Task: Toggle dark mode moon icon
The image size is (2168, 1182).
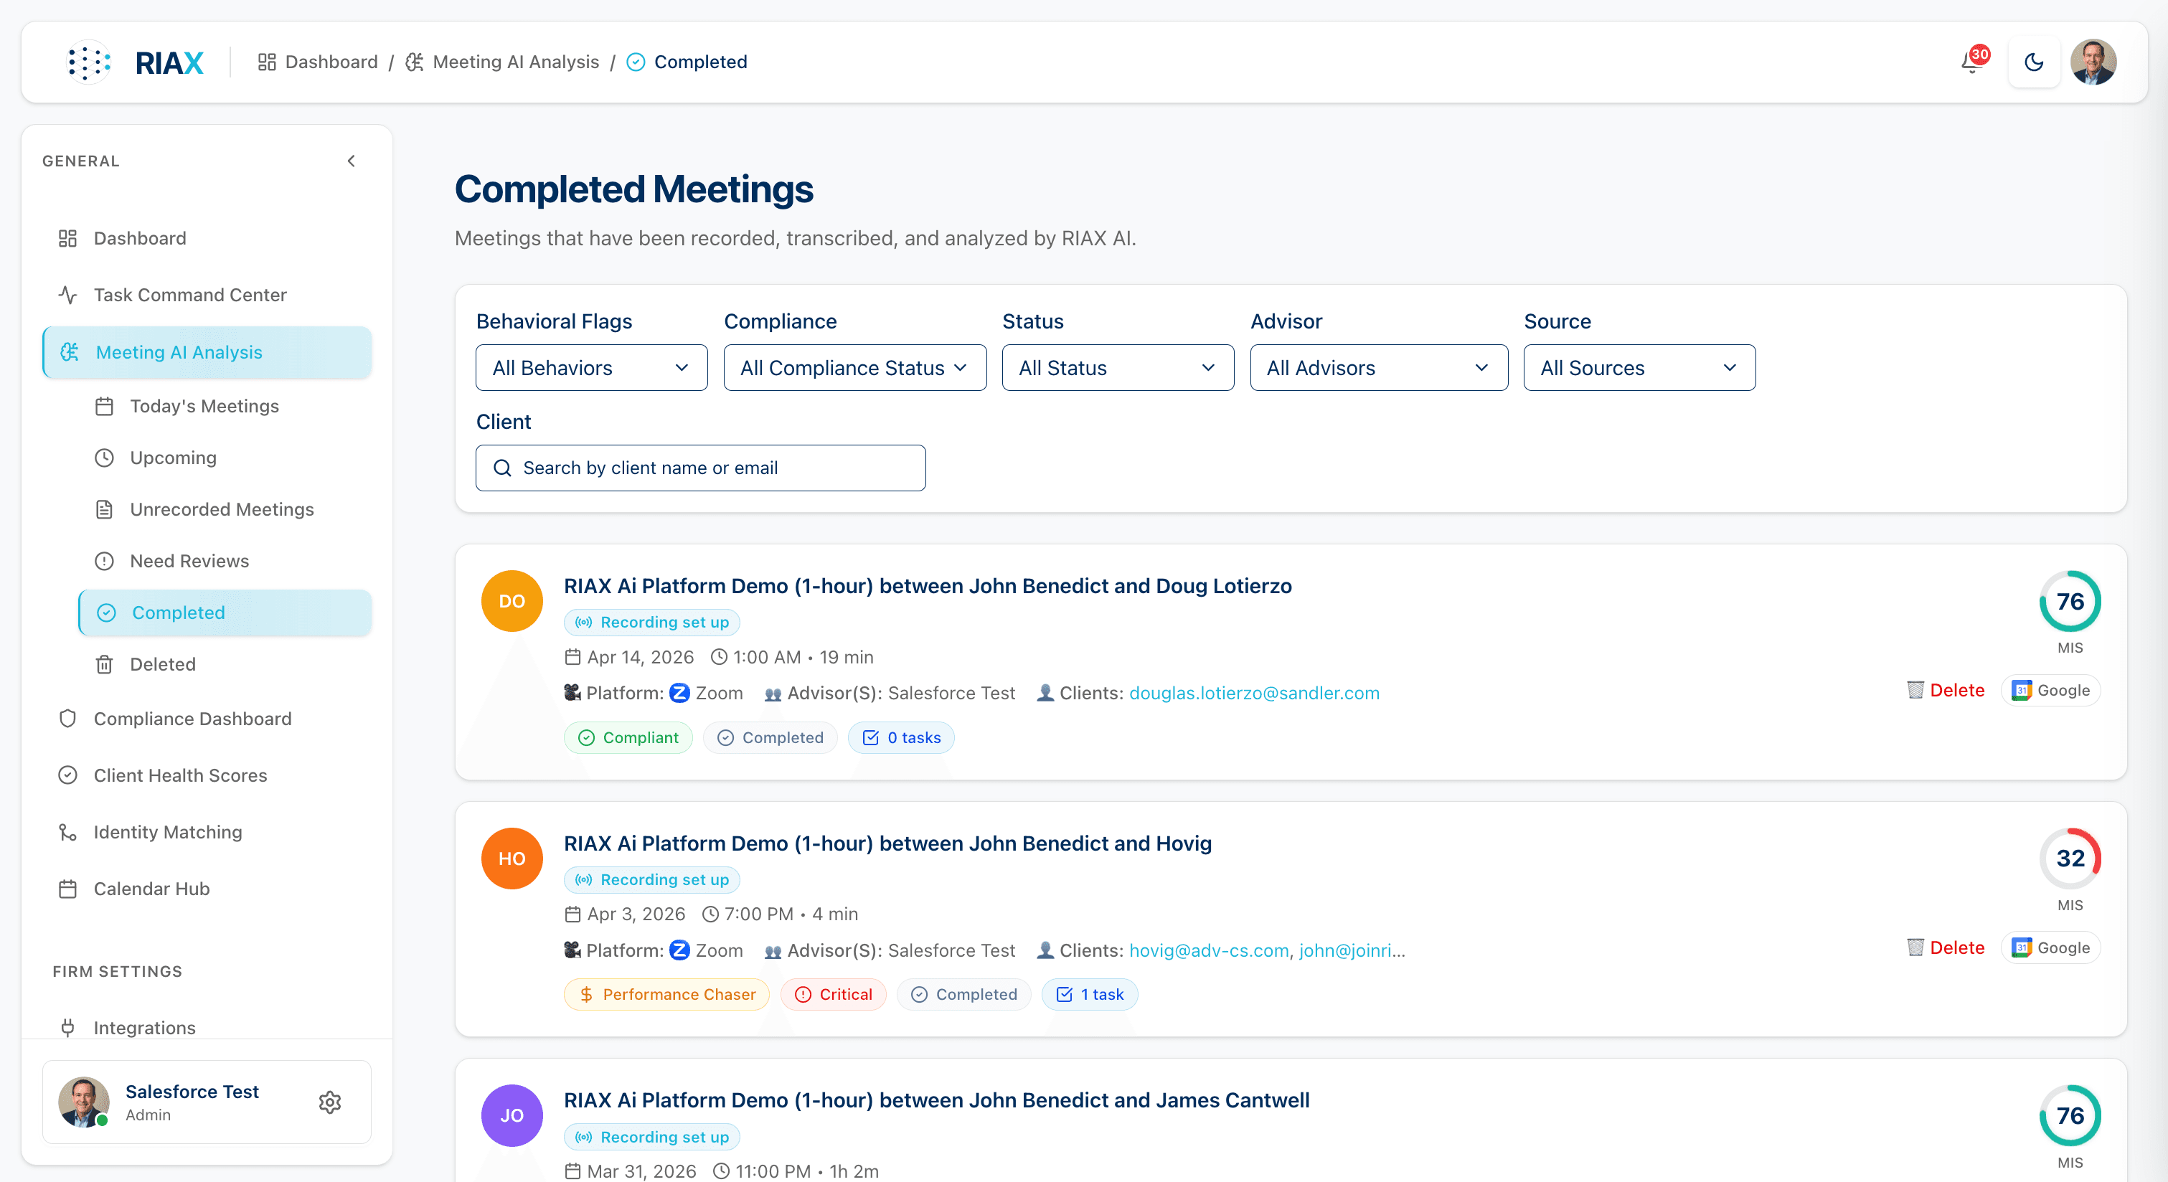Action: (2033, 62)
